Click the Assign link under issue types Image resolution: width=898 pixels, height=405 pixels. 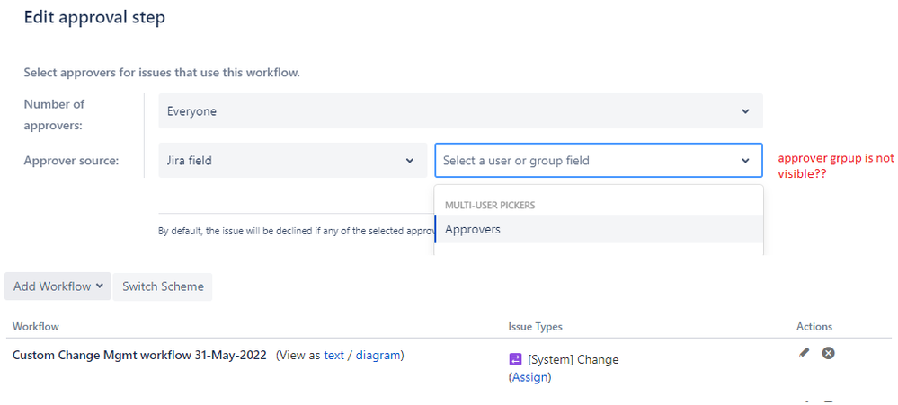click(529, 377)
